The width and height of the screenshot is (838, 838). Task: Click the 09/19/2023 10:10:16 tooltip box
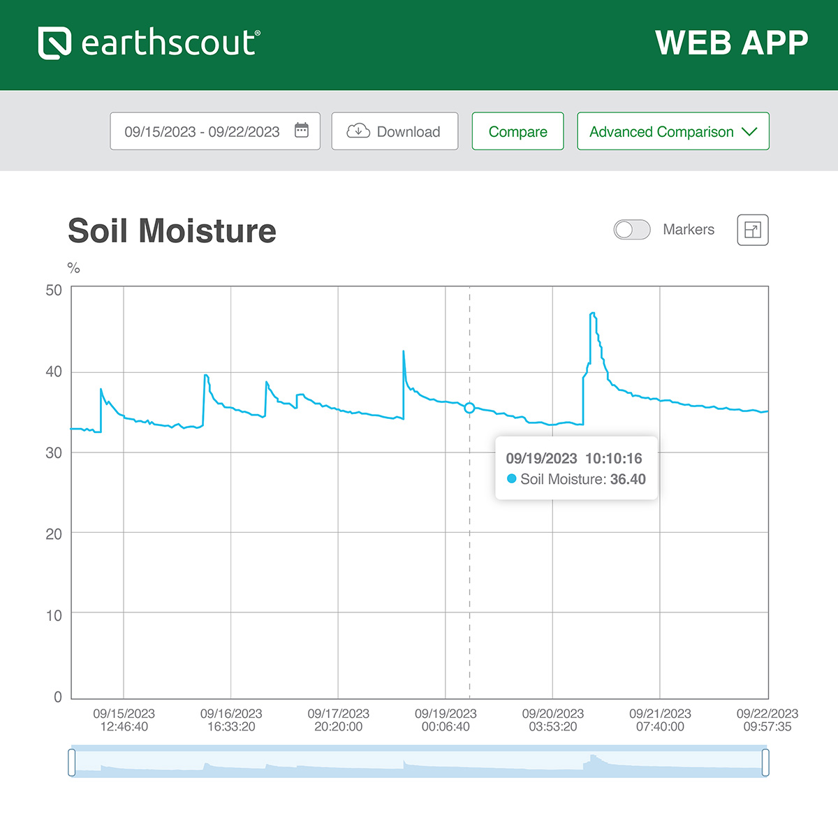576,468
